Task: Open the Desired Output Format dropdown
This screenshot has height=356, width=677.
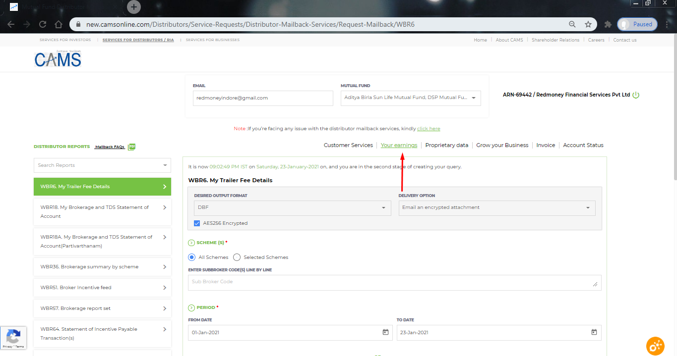Action: pos(291,207)
